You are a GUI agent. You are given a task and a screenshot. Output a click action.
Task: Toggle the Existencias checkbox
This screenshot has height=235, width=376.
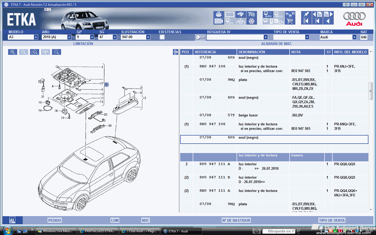tap(162, 37)
